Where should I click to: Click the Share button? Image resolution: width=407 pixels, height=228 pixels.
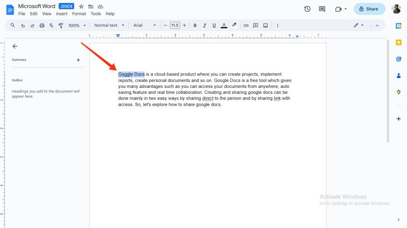[369, 9]
